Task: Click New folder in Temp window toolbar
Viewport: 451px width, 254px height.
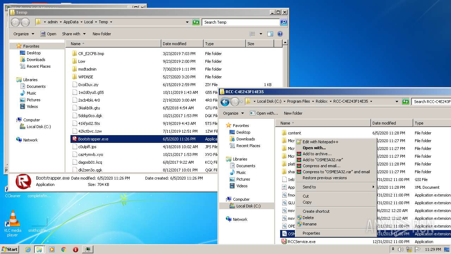Action: tap(102, 34)
